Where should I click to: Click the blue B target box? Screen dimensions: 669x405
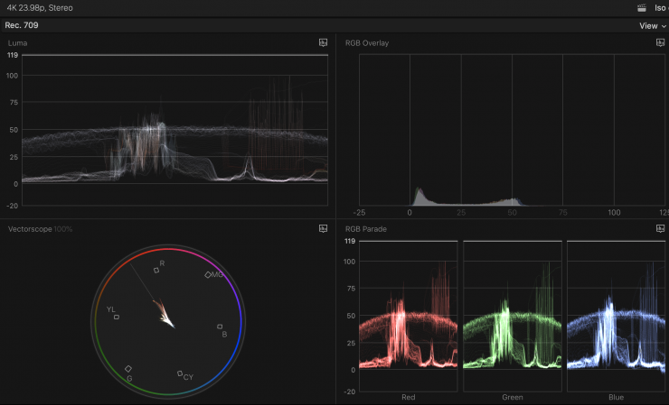(220, 327)
